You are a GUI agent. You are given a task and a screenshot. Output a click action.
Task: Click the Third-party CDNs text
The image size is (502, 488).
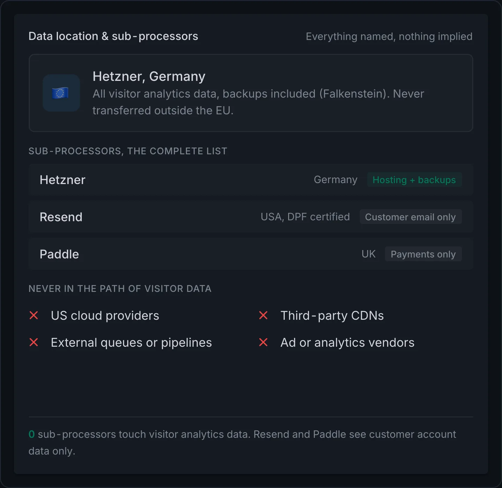tap(332, 315)
